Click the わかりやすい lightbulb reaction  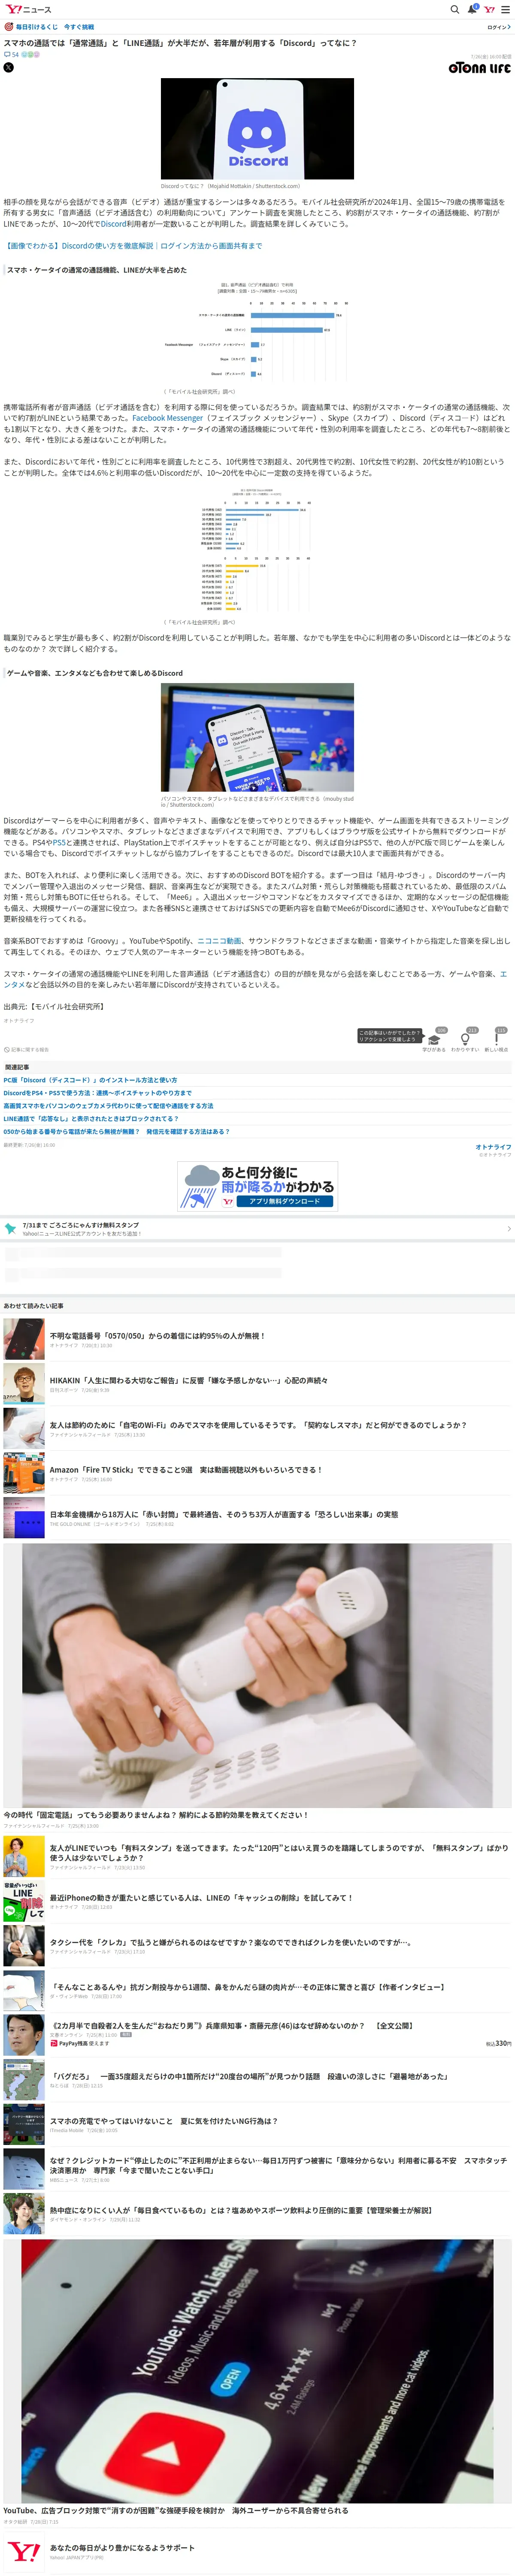pos(465,1040)
